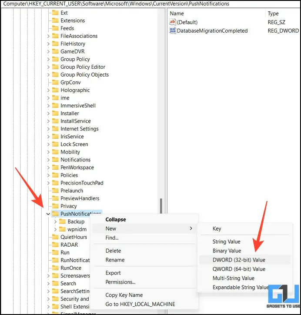Screen dimensions: 301x315
Task: Expand the wpnidm subkey
Action: pos(55,229)
